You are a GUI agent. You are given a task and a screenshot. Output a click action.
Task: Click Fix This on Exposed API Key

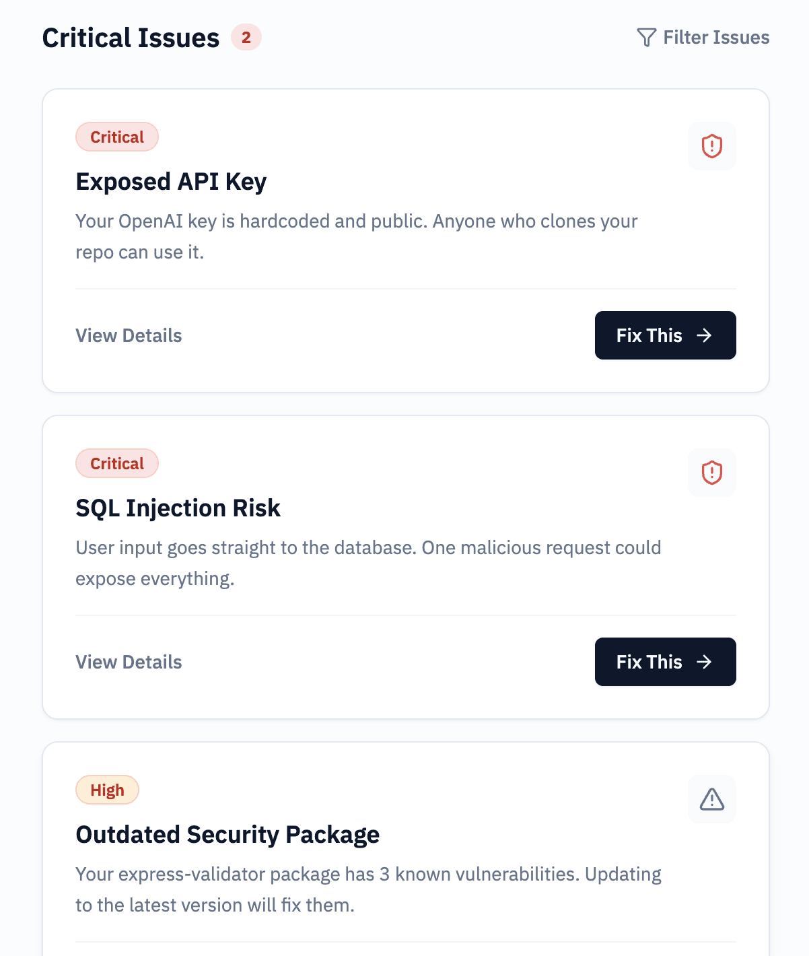(665, 335)
